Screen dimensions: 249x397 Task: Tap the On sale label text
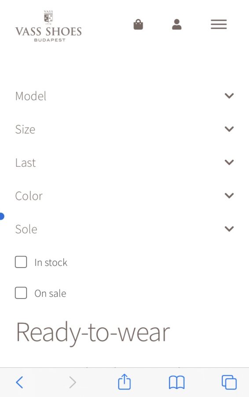point(50,293)
